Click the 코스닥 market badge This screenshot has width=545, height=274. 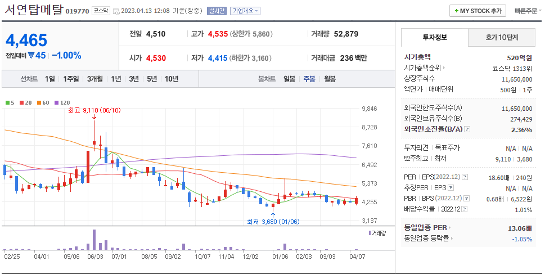[x=101, y=11]
